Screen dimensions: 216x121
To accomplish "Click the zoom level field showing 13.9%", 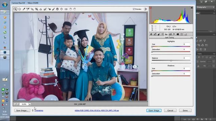I will [x=24, y=104].
